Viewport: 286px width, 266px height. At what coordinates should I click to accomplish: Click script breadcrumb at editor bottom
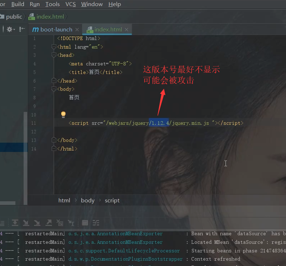click(x=112, y=201)
